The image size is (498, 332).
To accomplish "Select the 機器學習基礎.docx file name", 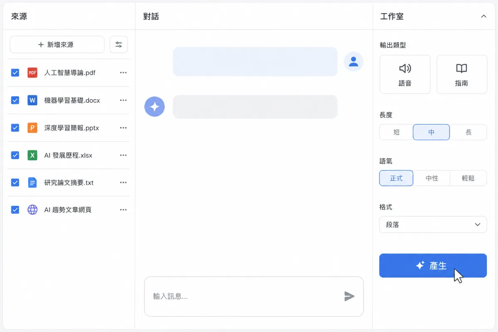I will coord(72,100).
